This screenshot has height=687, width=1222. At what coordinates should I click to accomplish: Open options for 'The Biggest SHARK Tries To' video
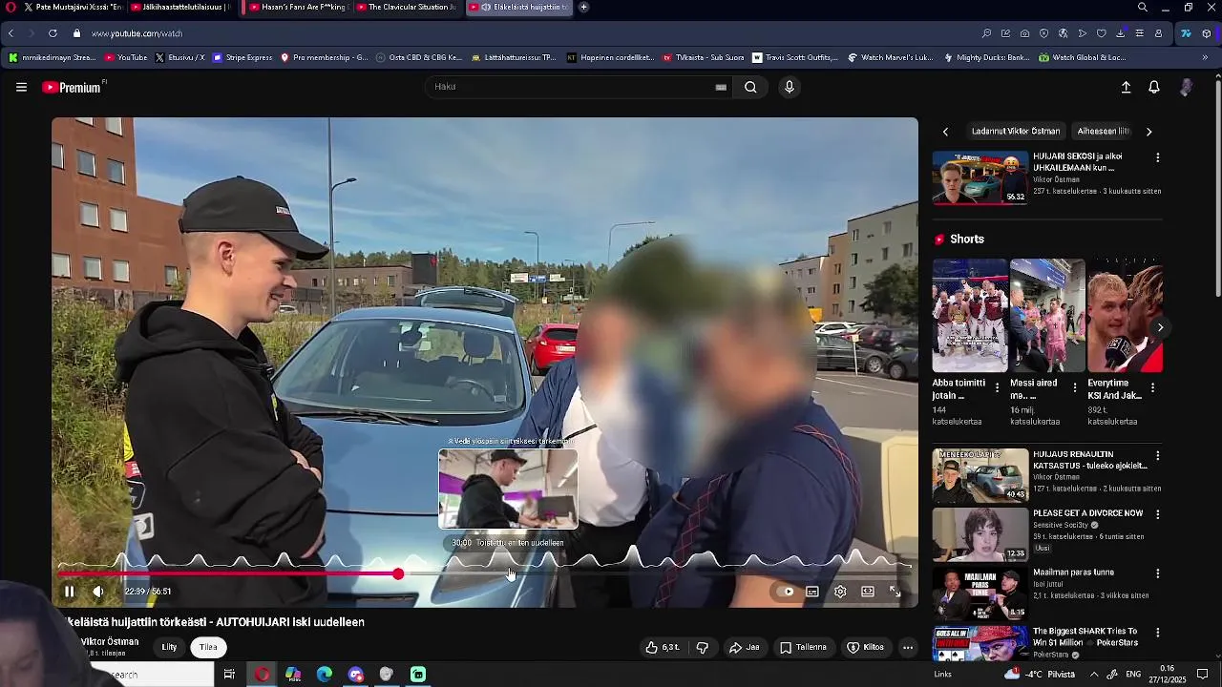1158,633
